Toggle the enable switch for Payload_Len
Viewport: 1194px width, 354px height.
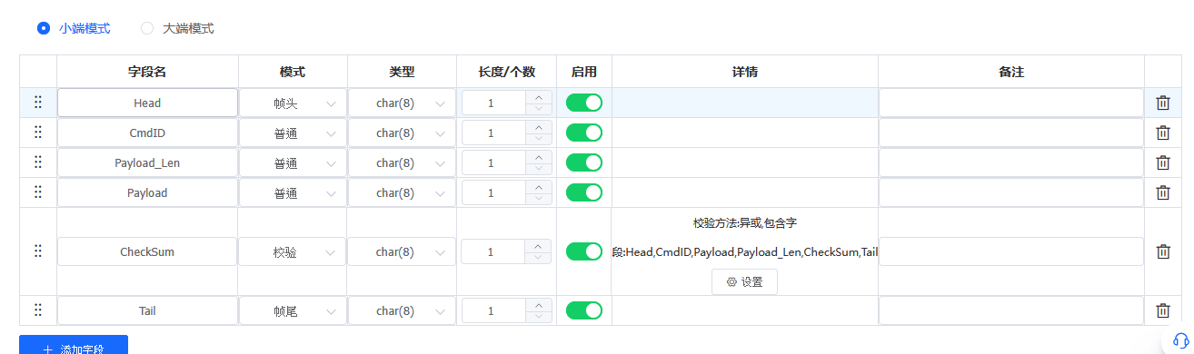584,162
